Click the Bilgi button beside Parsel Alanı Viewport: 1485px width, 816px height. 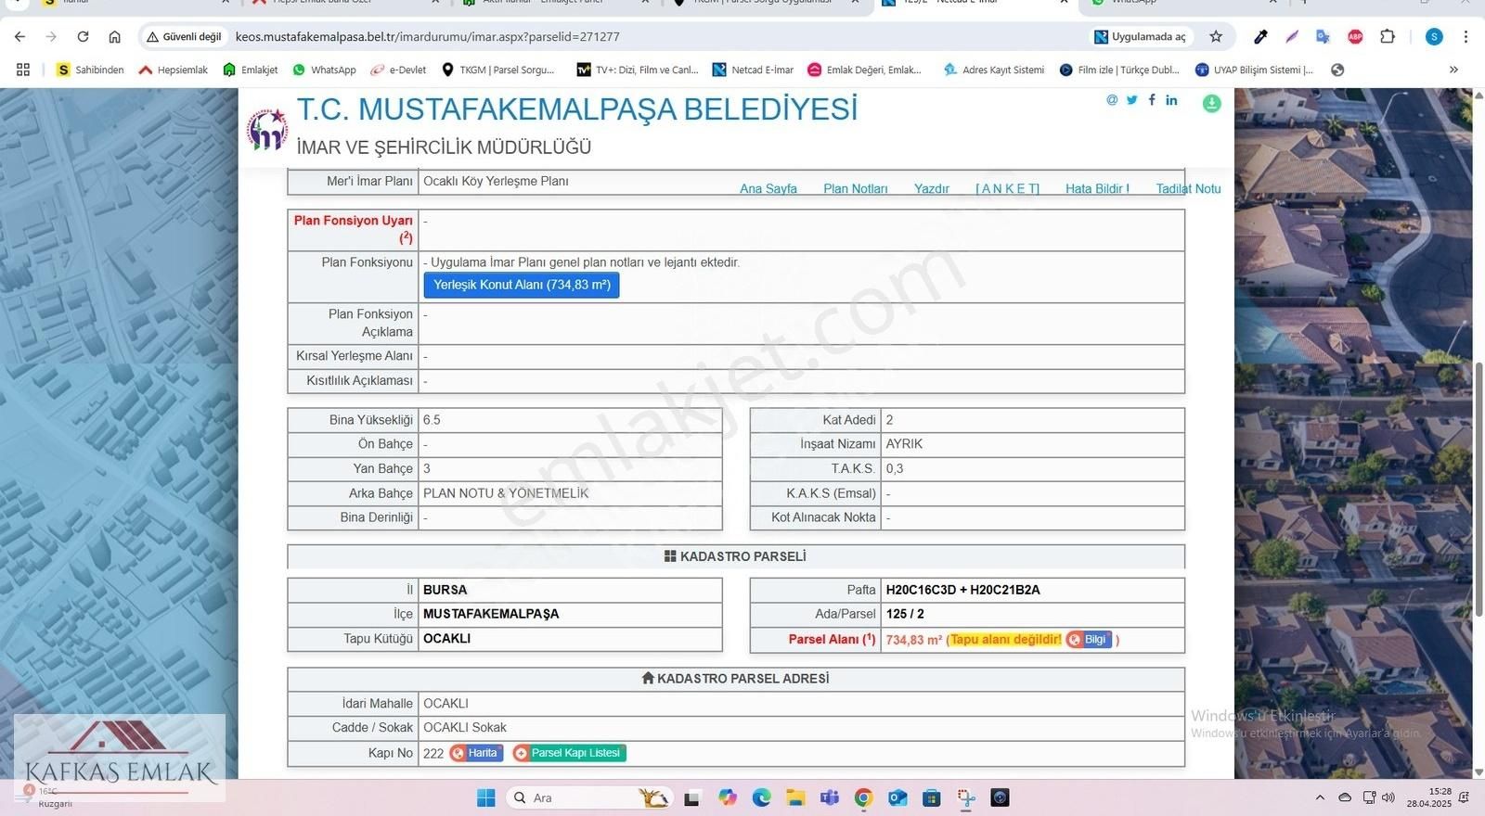(x=1089, y=639)
